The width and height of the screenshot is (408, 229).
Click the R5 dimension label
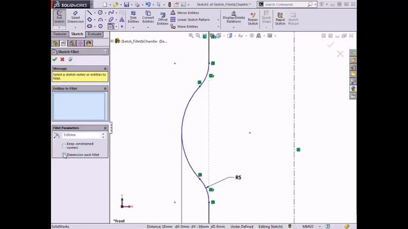coord(238,177)
